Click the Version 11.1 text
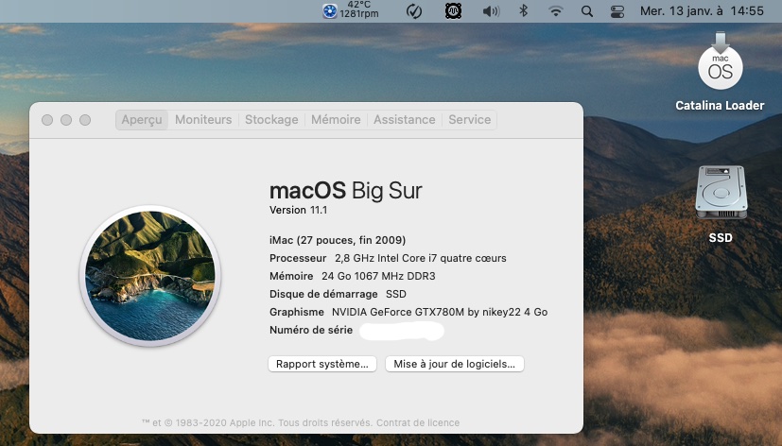Image resolution: width=782 pixels, height=446 pixels. [x=298, y=210]
